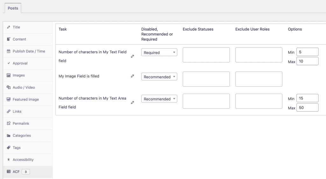Click the pencil icon beside My Text Field task

pos(132,56)
